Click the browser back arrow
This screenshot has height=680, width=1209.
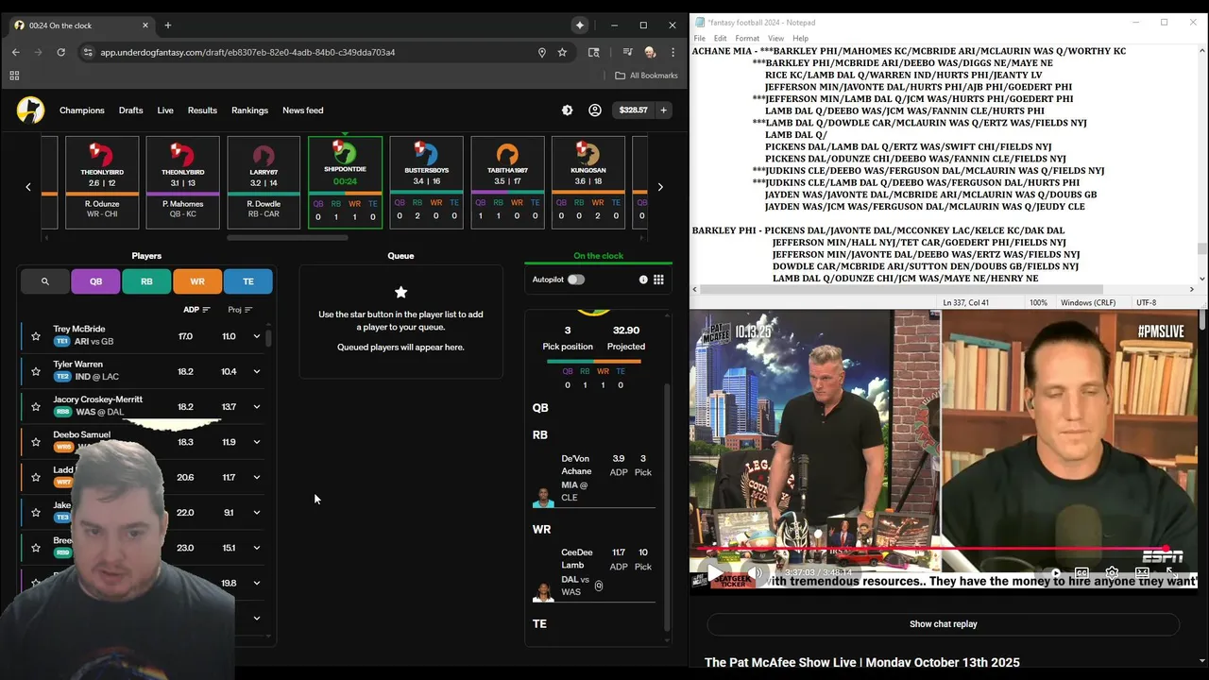pos(15,52)
